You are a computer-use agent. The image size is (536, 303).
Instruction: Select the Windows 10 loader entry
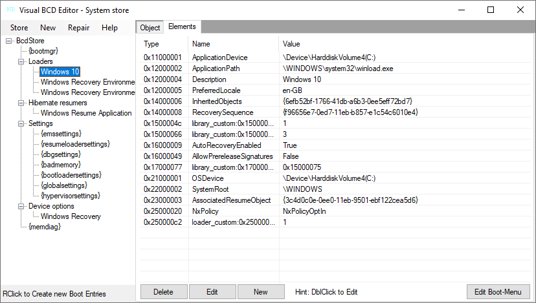60,72
